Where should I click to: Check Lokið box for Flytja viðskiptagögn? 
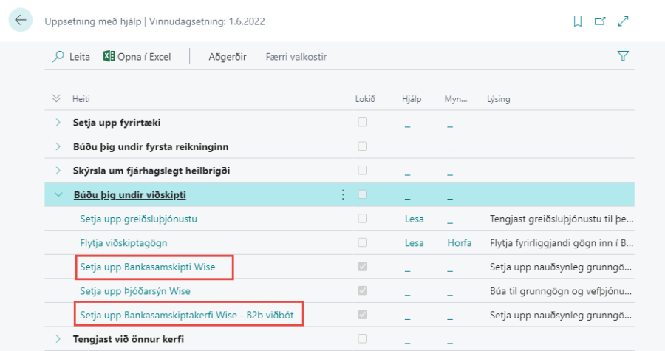tap(363, 242)
